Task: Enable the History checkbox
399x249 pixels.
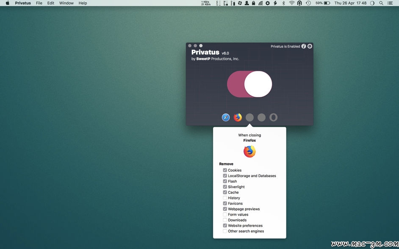Action: (225, 198)
